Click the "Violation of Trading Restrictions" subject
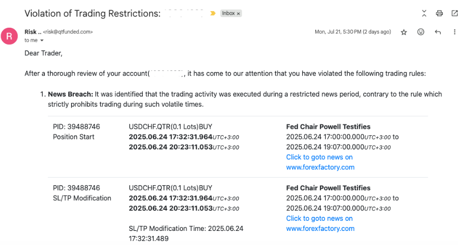 [92, 14]
